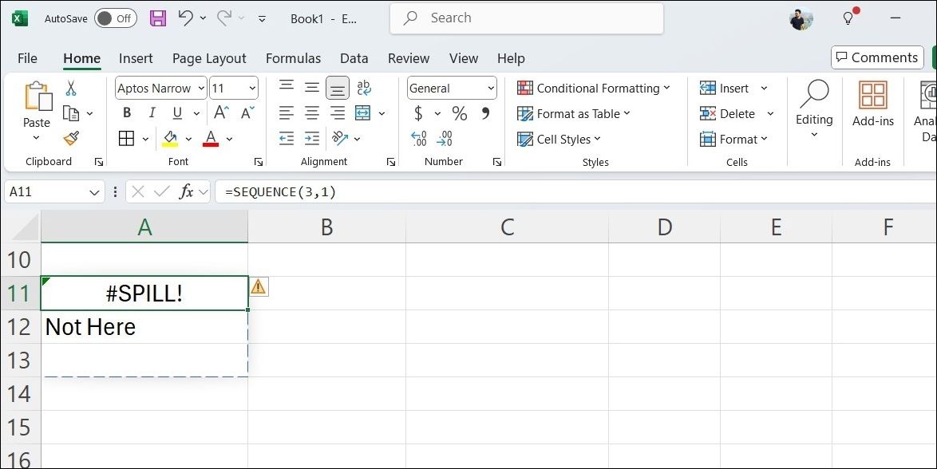Click the Increase Font Size icon

coord(222,113)
